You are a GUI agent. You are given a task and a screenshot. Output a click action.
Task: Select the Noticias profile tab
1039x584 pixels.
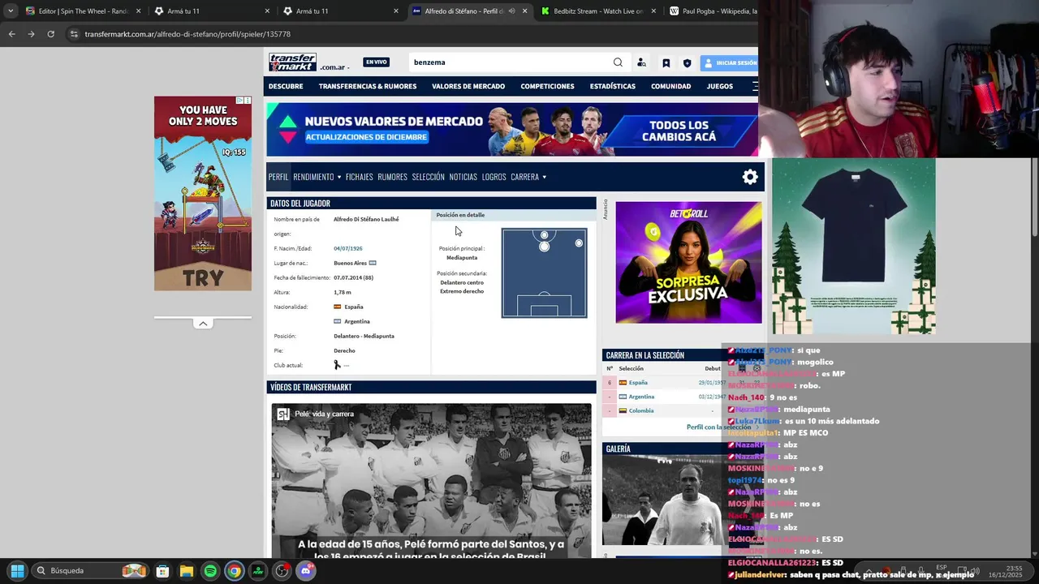(463, 177)
